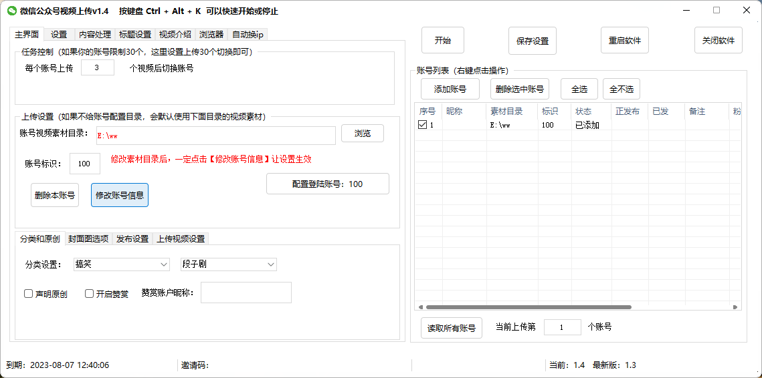Click the 保存设置 button
The width and height of the screenshot is (762, 378).
click(532, 40)
